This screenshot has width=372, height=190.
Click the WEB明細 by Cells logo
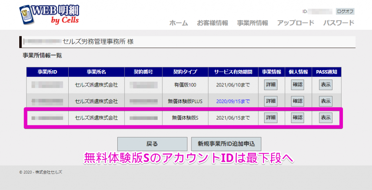pyautogui.click(x=49, y=14)
